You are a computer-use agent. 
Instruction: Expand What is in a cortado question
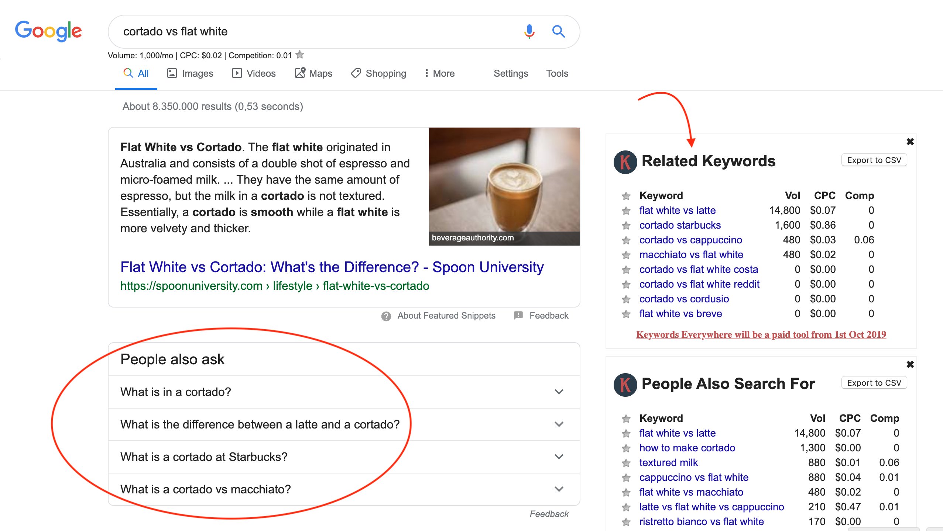pos(344,392)
